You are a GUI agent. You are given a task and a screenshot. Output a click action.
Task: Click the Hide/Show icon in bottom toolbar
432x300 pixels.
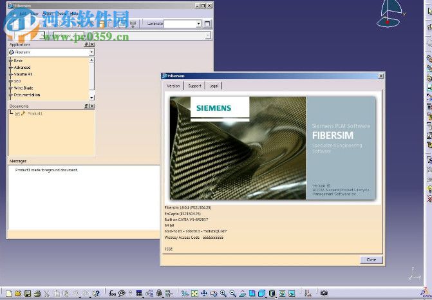click(282, 294)
